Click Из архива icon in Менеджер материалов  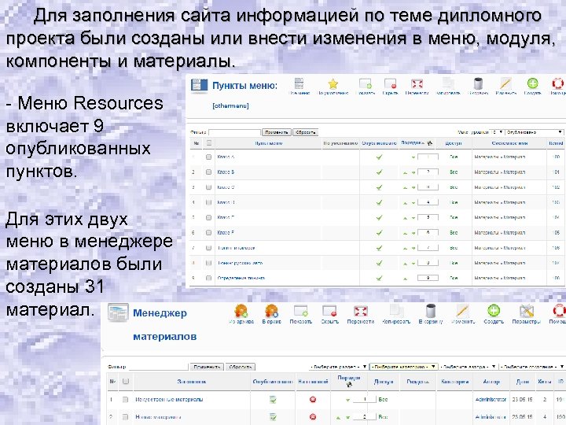(x=241, y=311)
